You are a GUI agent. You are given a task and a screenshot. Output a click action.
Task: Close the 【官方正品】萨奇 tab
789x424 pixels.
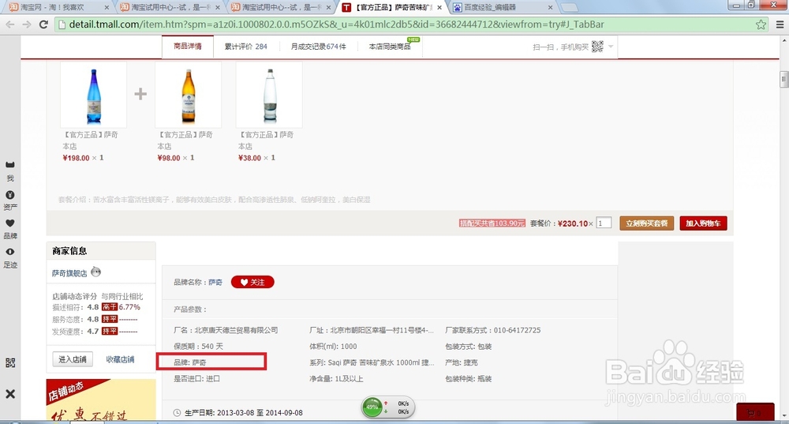pyautogui.click(x=439, y=8)
